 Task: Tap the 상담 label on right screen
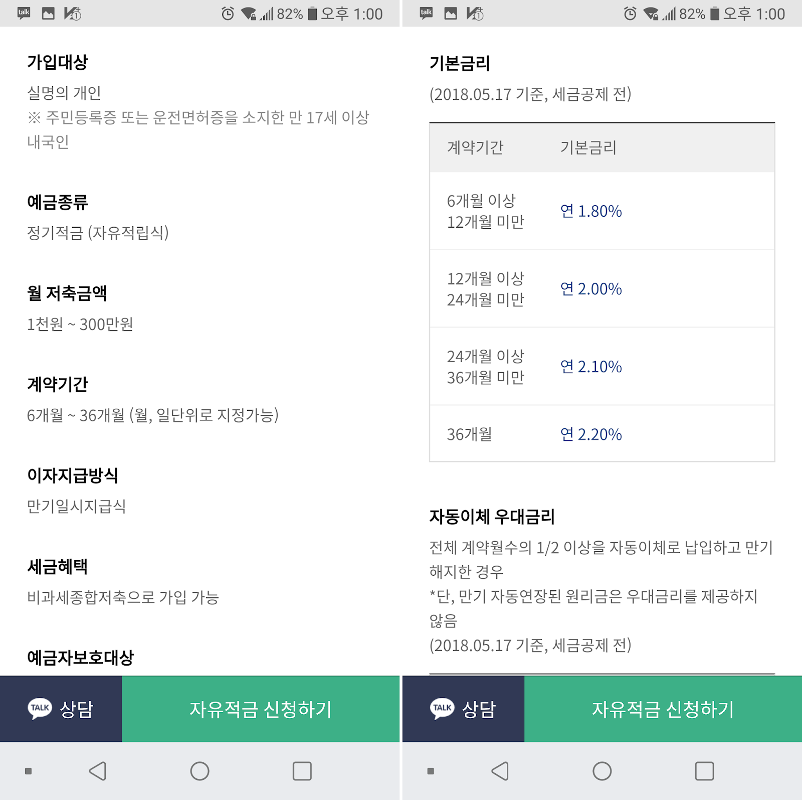click(479, 709)
